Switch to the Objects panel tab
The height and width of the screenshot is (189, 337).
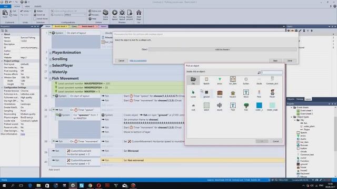coord(291,99)
